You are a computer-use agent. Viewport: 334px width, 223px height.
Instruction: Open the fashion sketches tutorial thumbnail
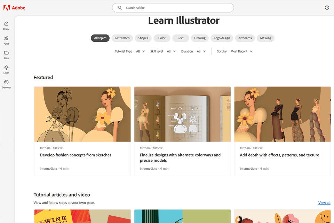82,114
